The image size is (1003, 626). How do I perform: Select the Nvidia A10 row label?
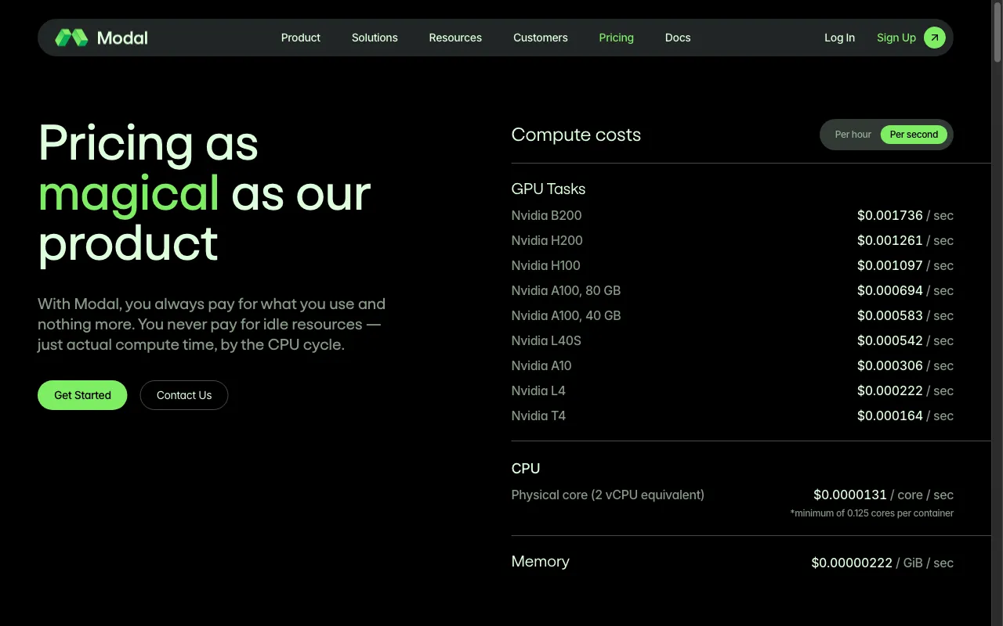coord(541,365)
